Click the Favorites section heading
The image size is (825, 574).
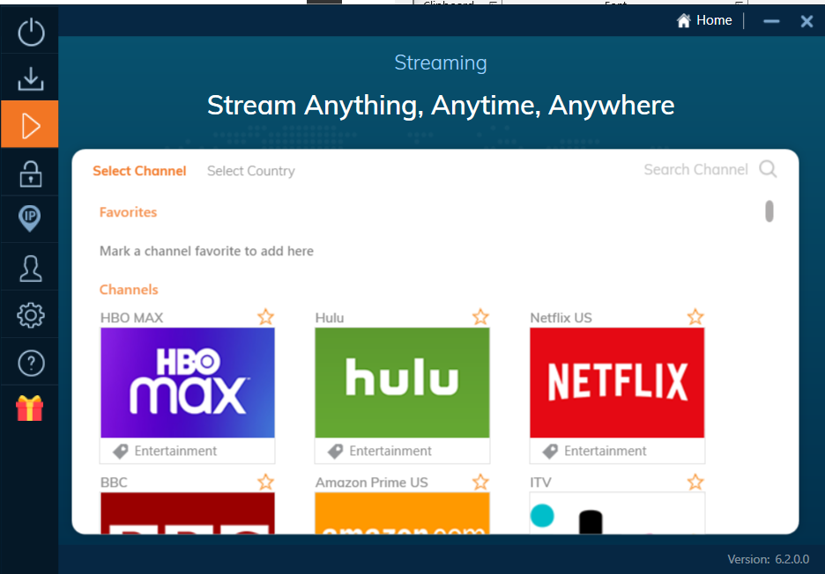128,212
